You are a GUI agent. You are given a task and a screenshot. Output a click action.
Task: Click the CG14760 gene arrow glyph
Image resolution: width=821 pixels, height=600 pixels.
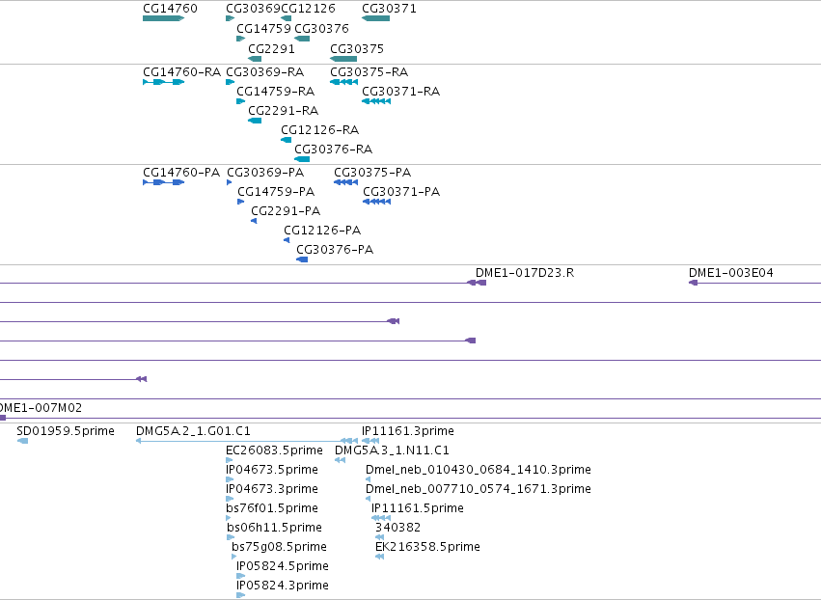[163, 18]
